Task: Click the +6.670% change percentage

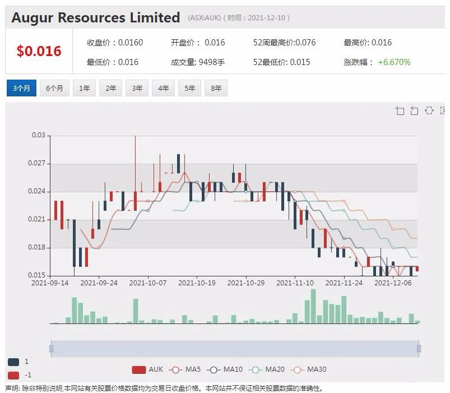Action: click(x=394, y=62)
